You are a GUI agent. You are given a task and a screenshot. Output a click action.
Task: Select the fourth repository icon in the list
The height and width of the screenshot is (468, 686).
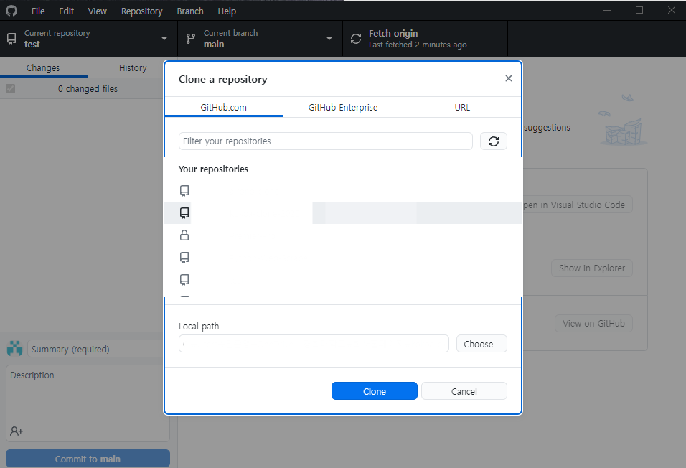point(184,257)
